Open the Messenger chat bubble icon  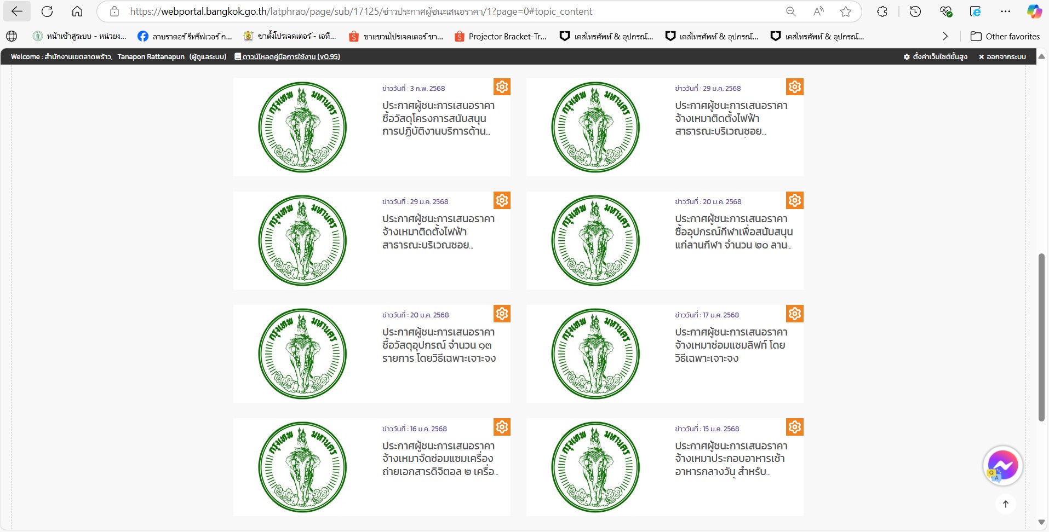(1002, 466)
